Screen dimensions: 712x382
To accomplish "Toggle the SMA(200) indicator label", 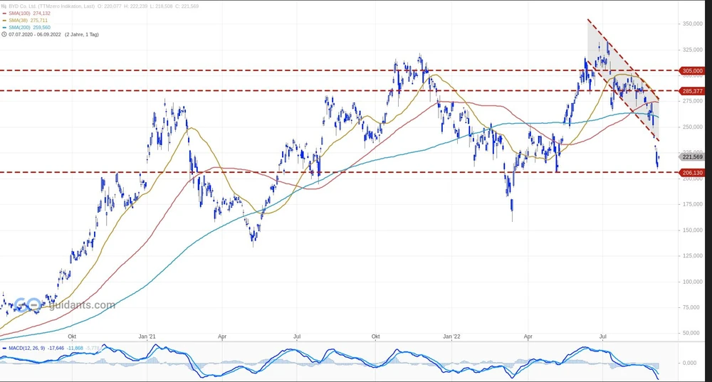I will pyautogui.click(x=19, y=27).
